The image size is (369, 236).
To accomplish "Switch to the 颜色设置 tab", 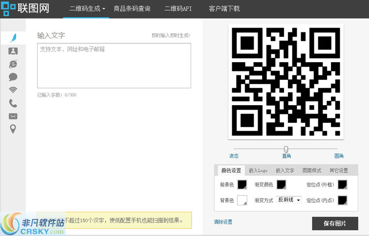I will 231,171.
